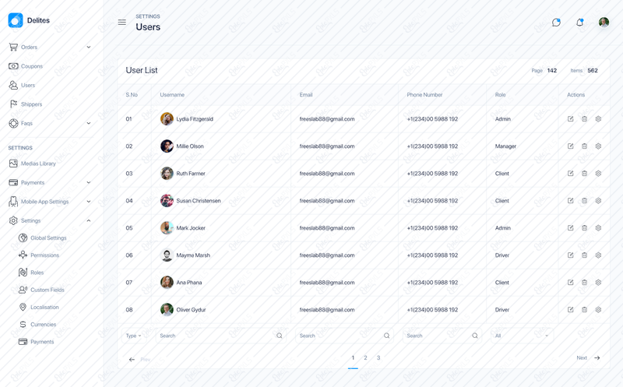
Task: Expand the sidebar Payments chevron under Medias Library
Action: point(89,182)
